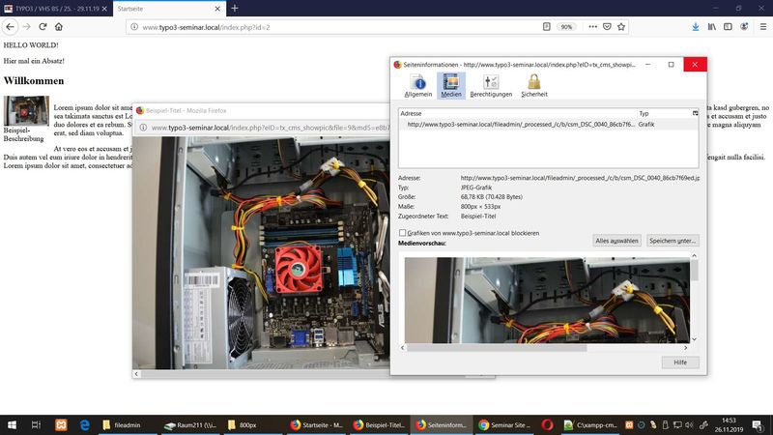The width and height of the screenshot is (773, 435).
Task: Open the column picker in media list
Action: point(695,113)
